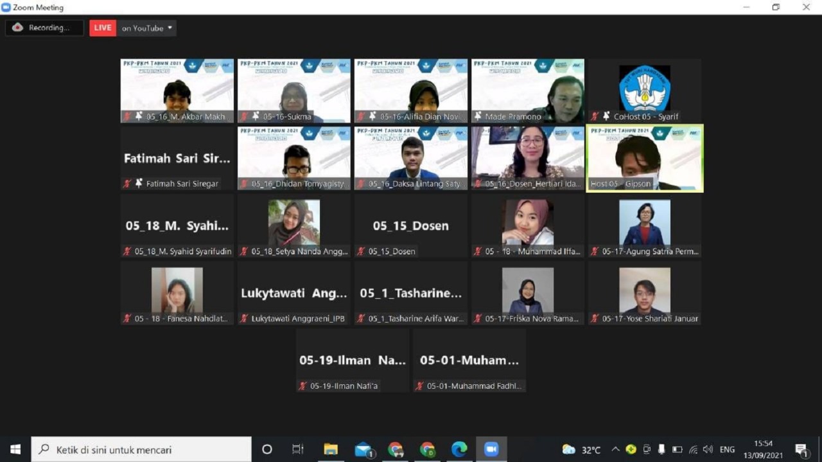This screenshot has height=462, width=822.
Task: Open the Mail app in the taskbar
Action: [363, 449]
